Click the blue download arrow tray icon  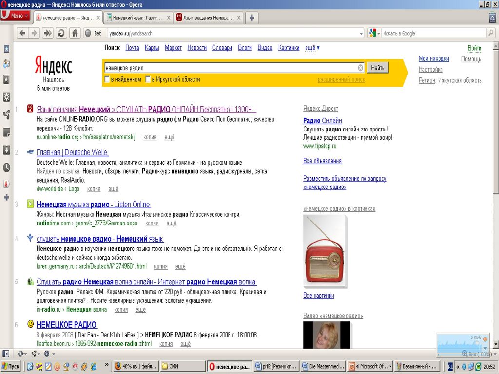[464, 367]
